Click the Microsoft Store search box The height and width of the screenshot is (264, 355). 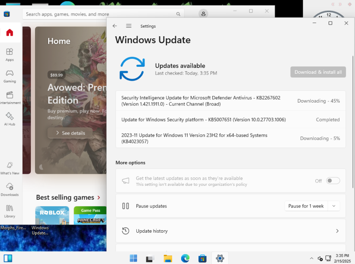point(103,14)
